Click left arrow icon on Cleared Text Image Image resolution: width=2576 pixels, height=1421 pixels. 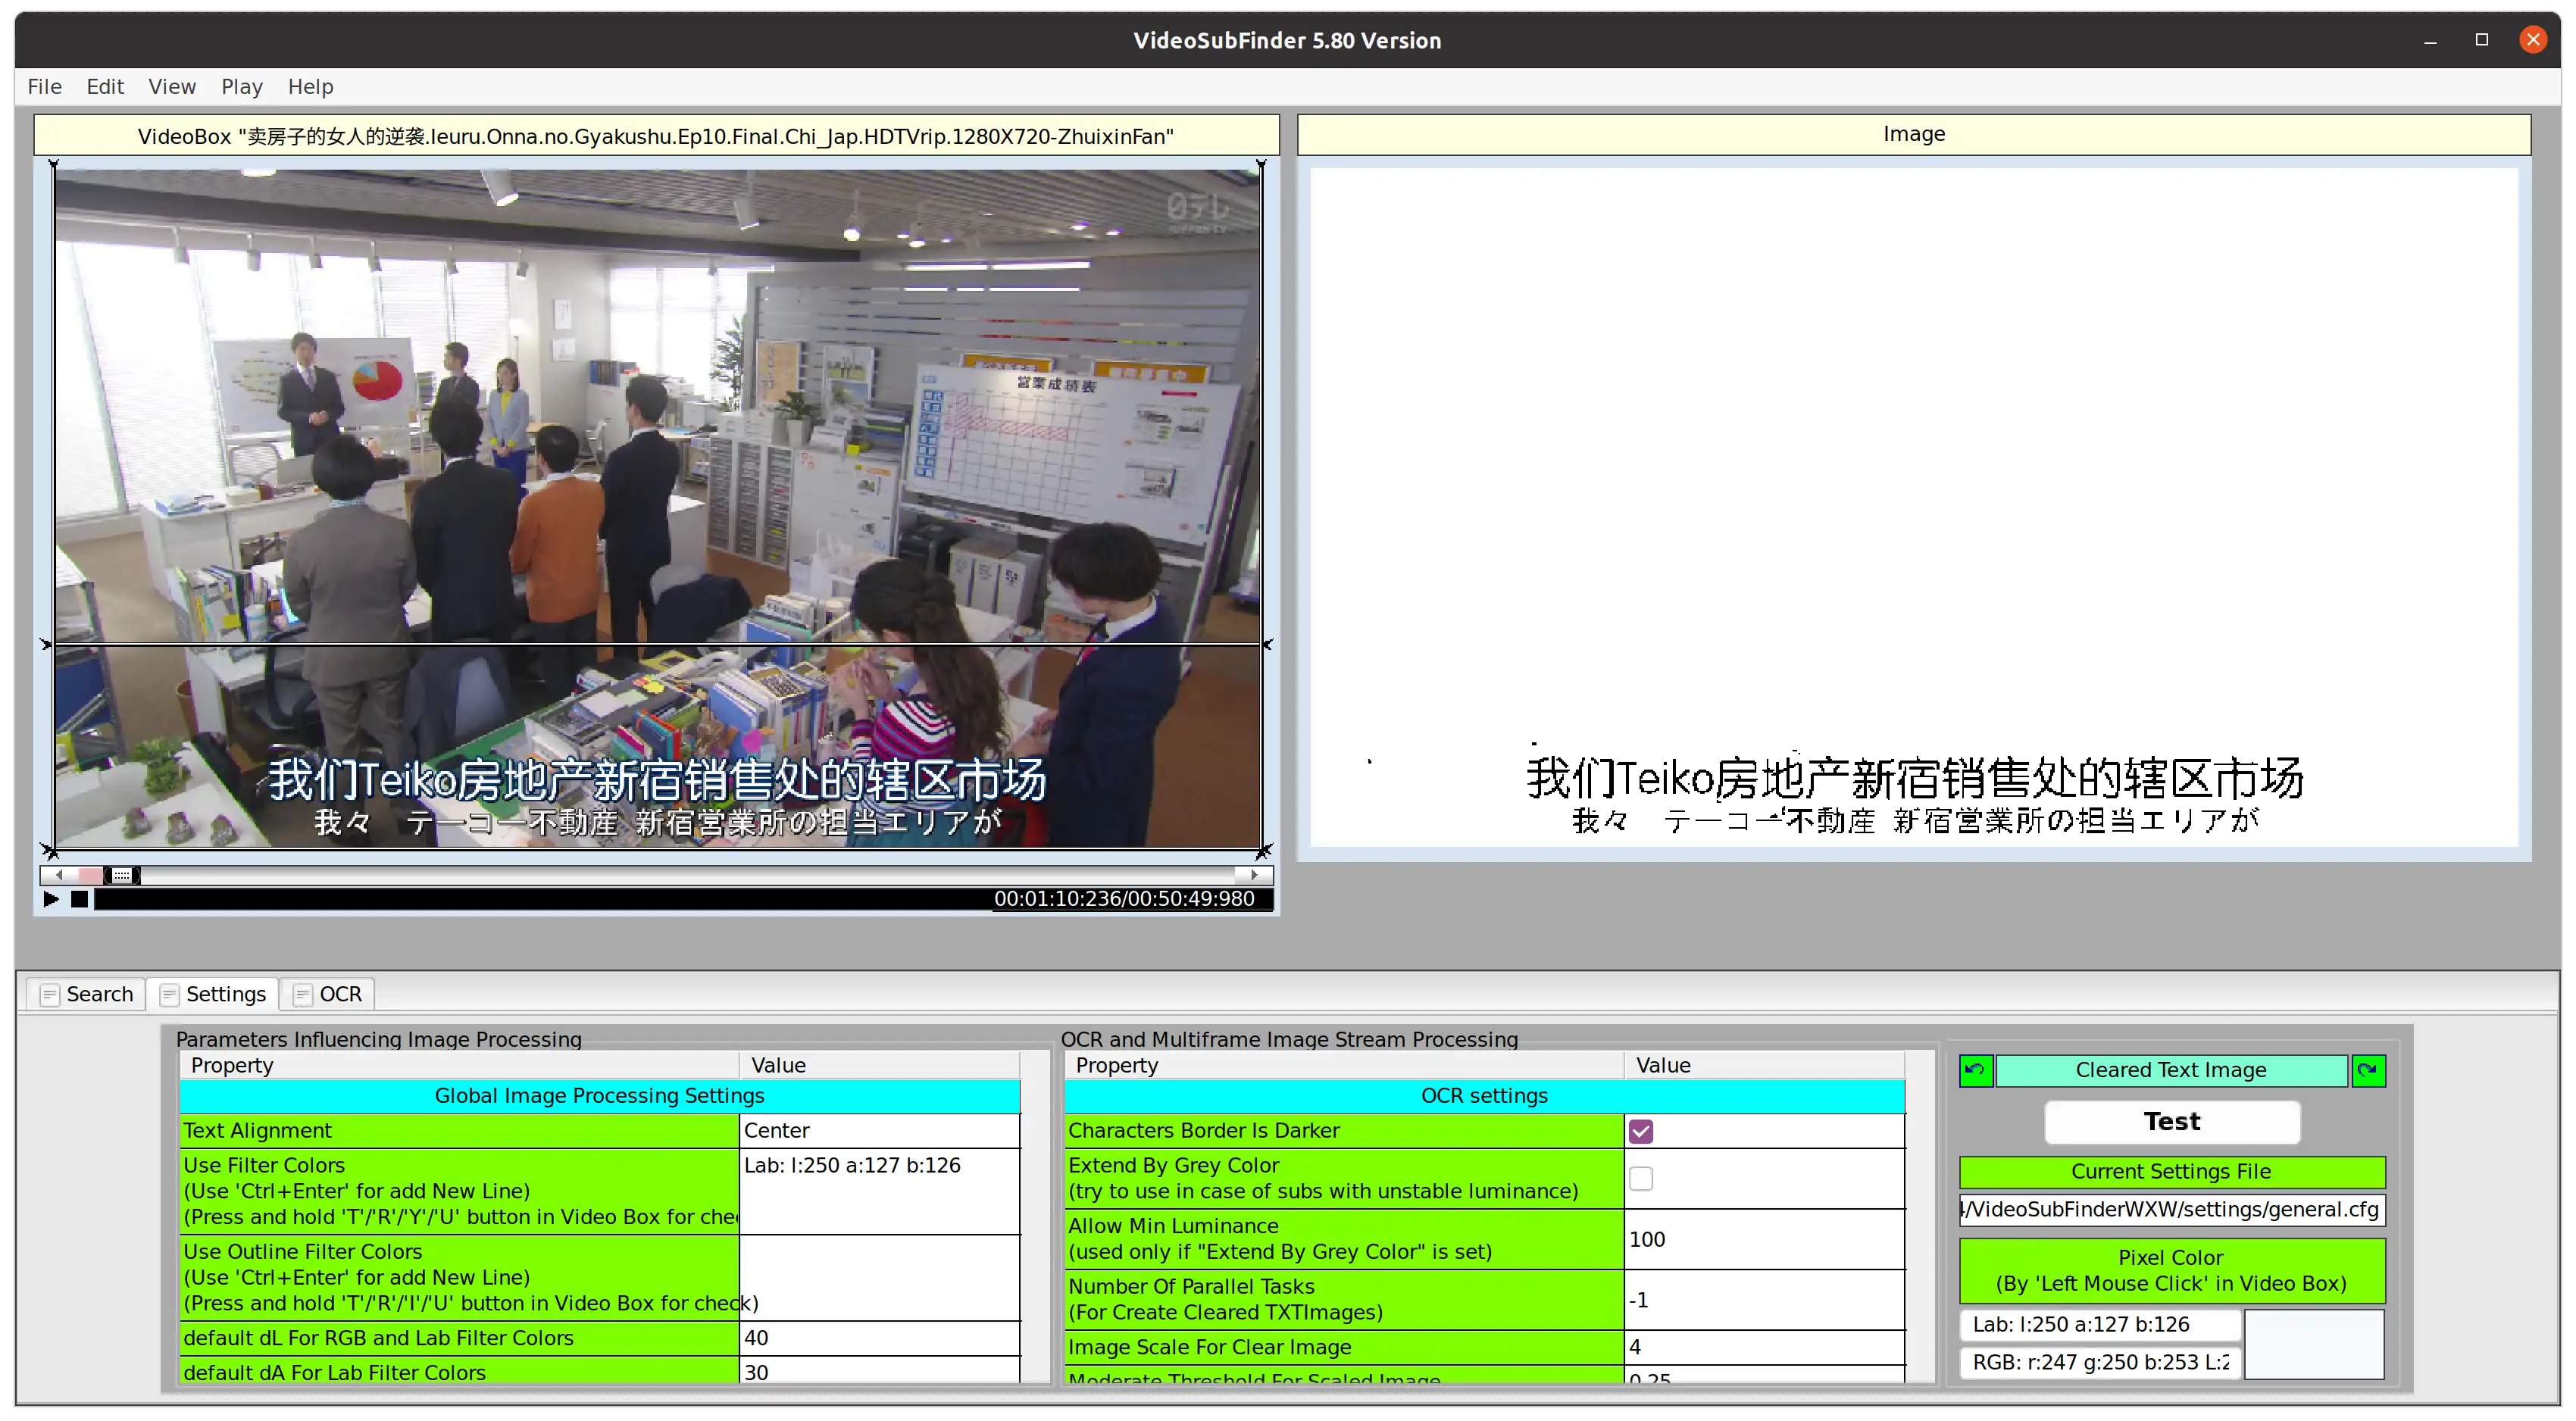coord(1974,1070)
